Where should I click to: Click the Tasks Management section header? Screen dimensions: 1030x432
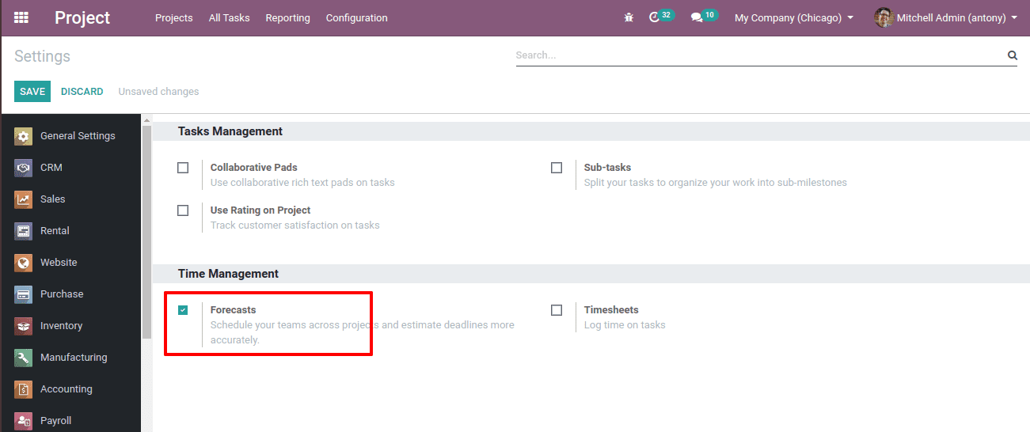[230, 131]
